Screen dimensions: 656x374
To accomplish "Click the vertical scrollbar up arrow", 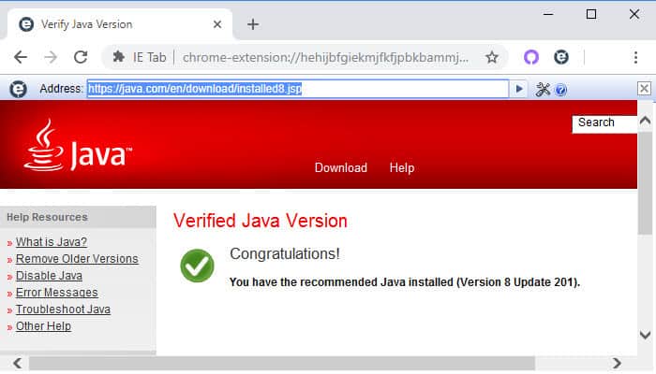I will [x=645, y=121].
